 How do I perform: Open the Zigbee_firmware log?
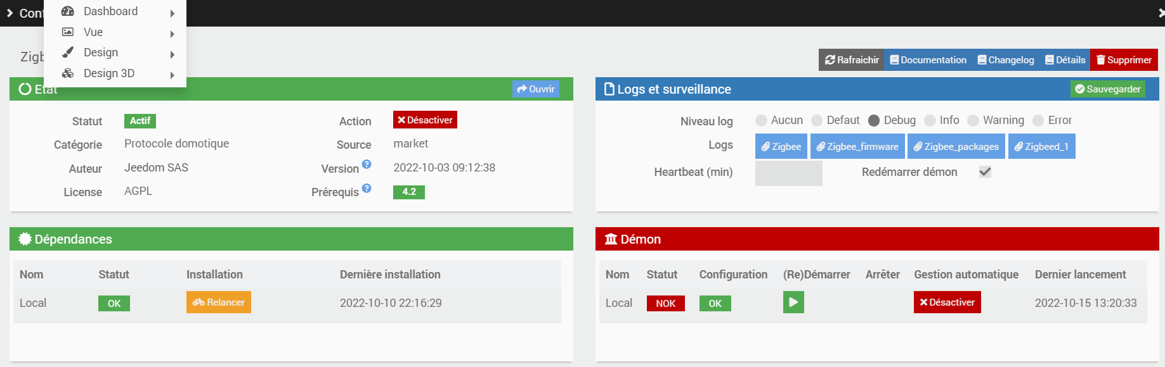(857, 147)
